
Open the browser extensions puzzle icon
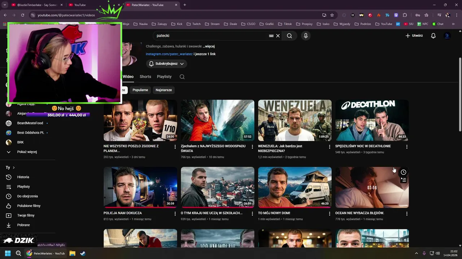coord(405,15)
